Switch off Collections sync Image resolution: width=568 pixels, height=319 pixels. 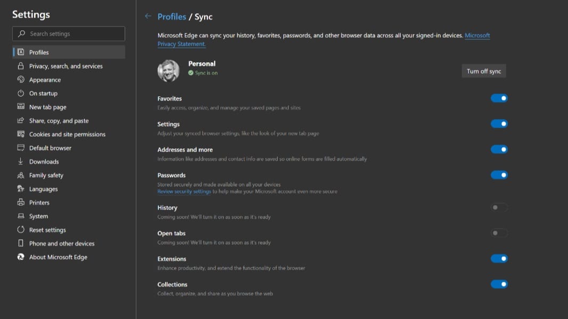click(499, 284)
